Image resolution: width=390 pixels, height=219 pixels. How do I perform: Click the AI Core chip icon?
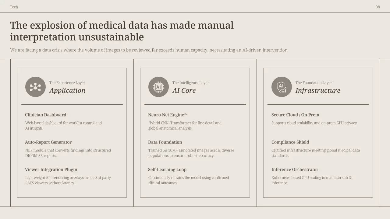click(158, 87)
